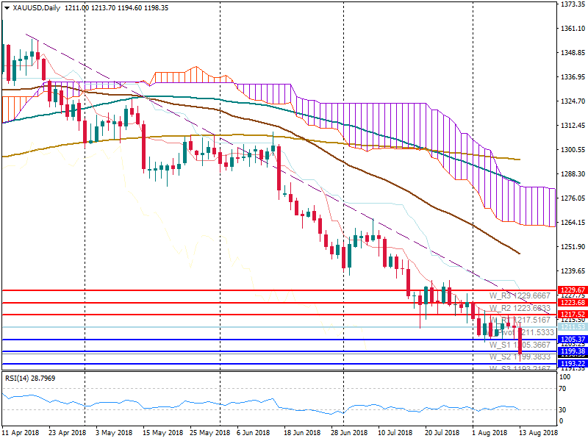Click the 11 Apr 2018 date label
Screen dimensions: 588x441
click(22, 434)
